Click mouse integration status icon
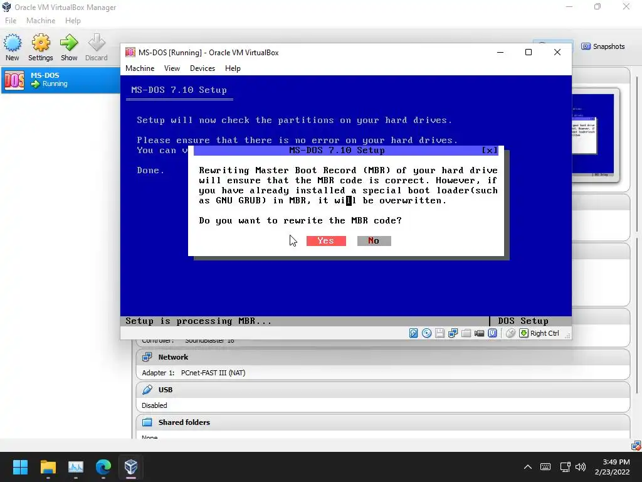Screen dimensions: 642x482 (x=510, y=333)
